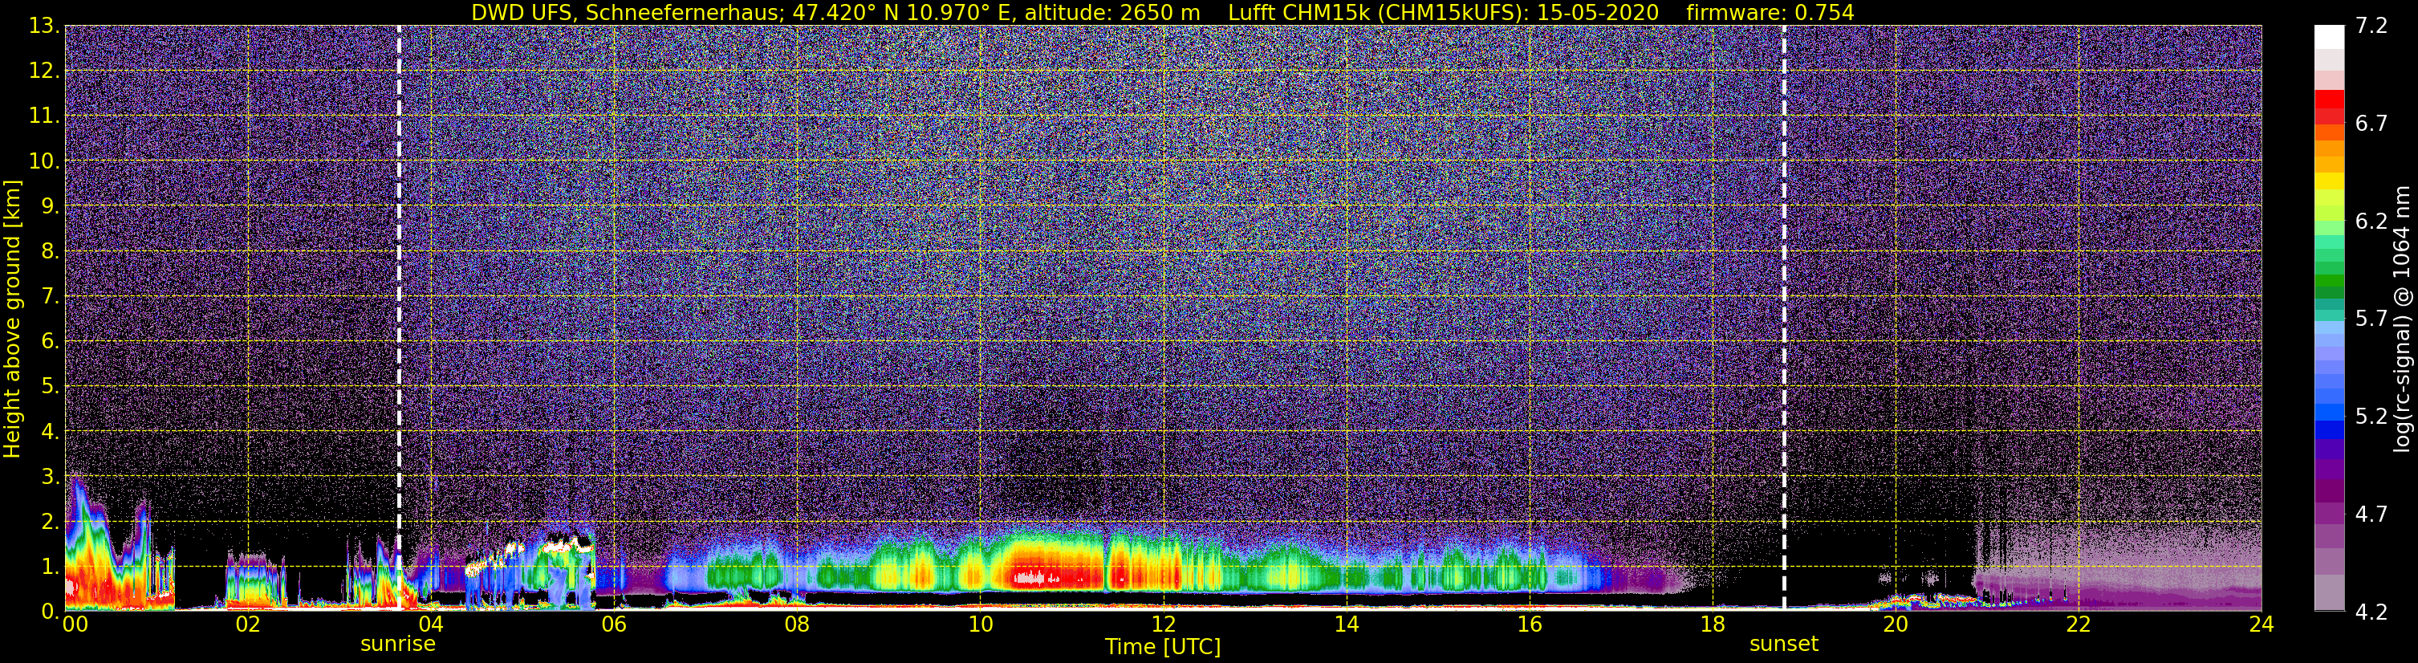Click the 'sunrise' label below the axis
The width and height of the screenshot is (2418, 663).
398,645
